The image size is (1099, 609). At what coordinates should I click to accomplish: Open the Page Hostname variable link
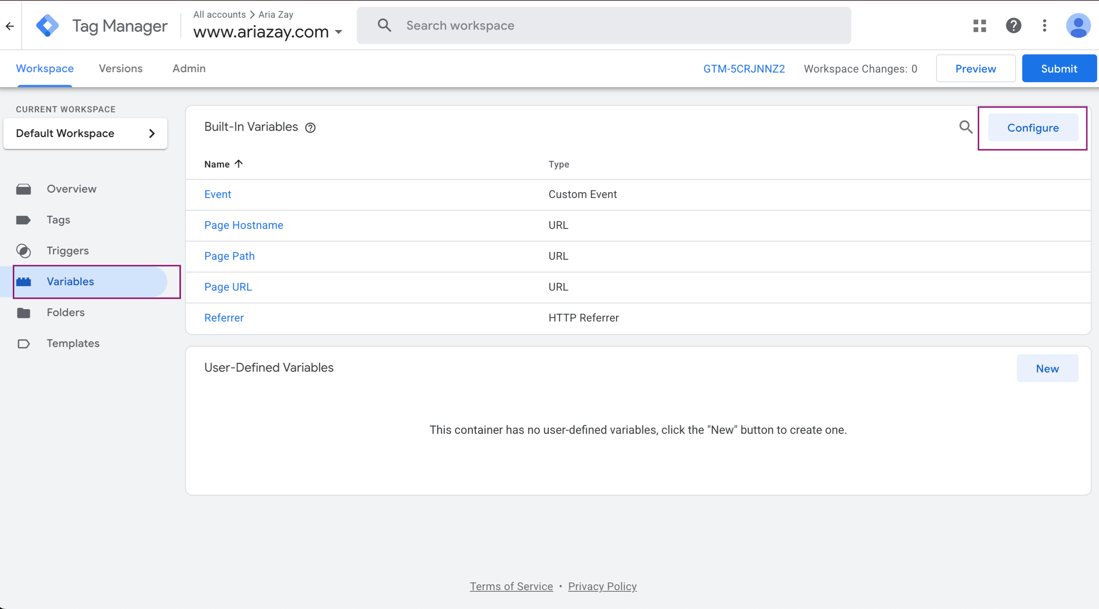[x=244, y=225]
